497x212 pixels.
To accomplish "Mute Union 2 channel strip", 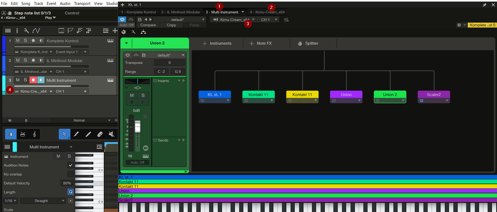I will click(132, 95).
